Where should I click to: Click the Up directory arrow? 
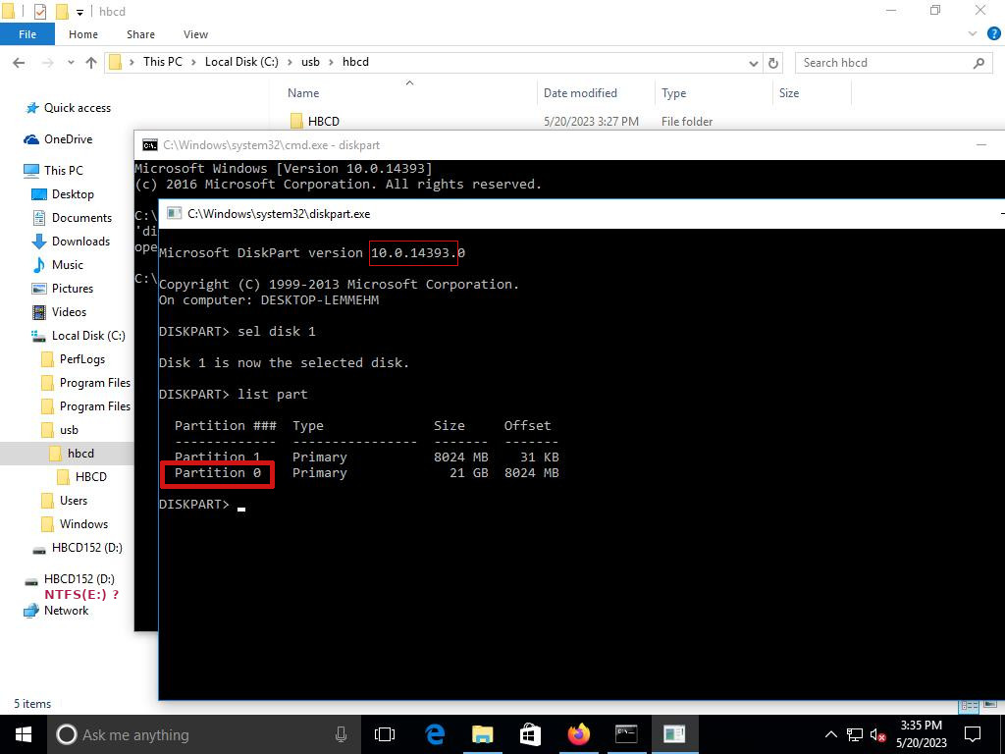pyautogui.click(x=91, y=62)
